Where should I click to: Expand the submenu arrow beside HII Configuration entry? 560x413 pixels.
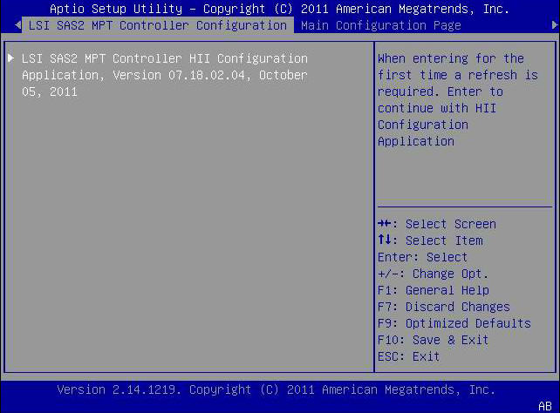click(10, 58)
